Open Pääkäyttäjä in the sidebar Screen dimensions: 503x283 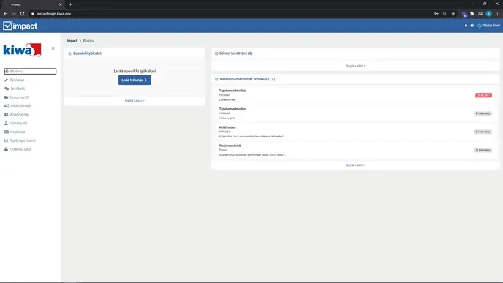[20, 106]
